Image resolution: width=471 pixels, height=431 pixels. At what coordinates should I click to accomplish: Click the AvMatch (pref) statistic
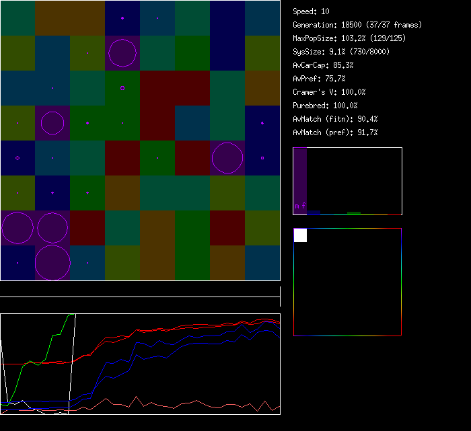pyautogui.click(x=335, y=132)
